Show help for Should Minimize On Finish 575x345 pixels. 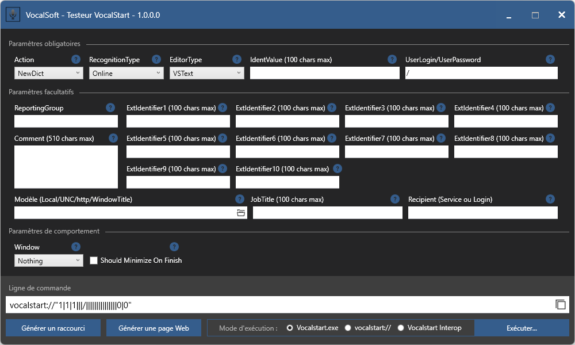(174, 247)
